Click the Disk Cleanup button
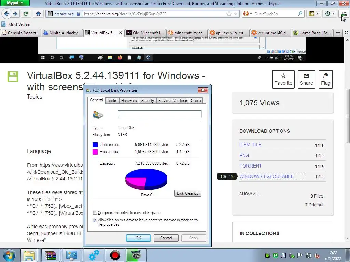The height and width of the screenshot is (262, 350). click(188, 193)
